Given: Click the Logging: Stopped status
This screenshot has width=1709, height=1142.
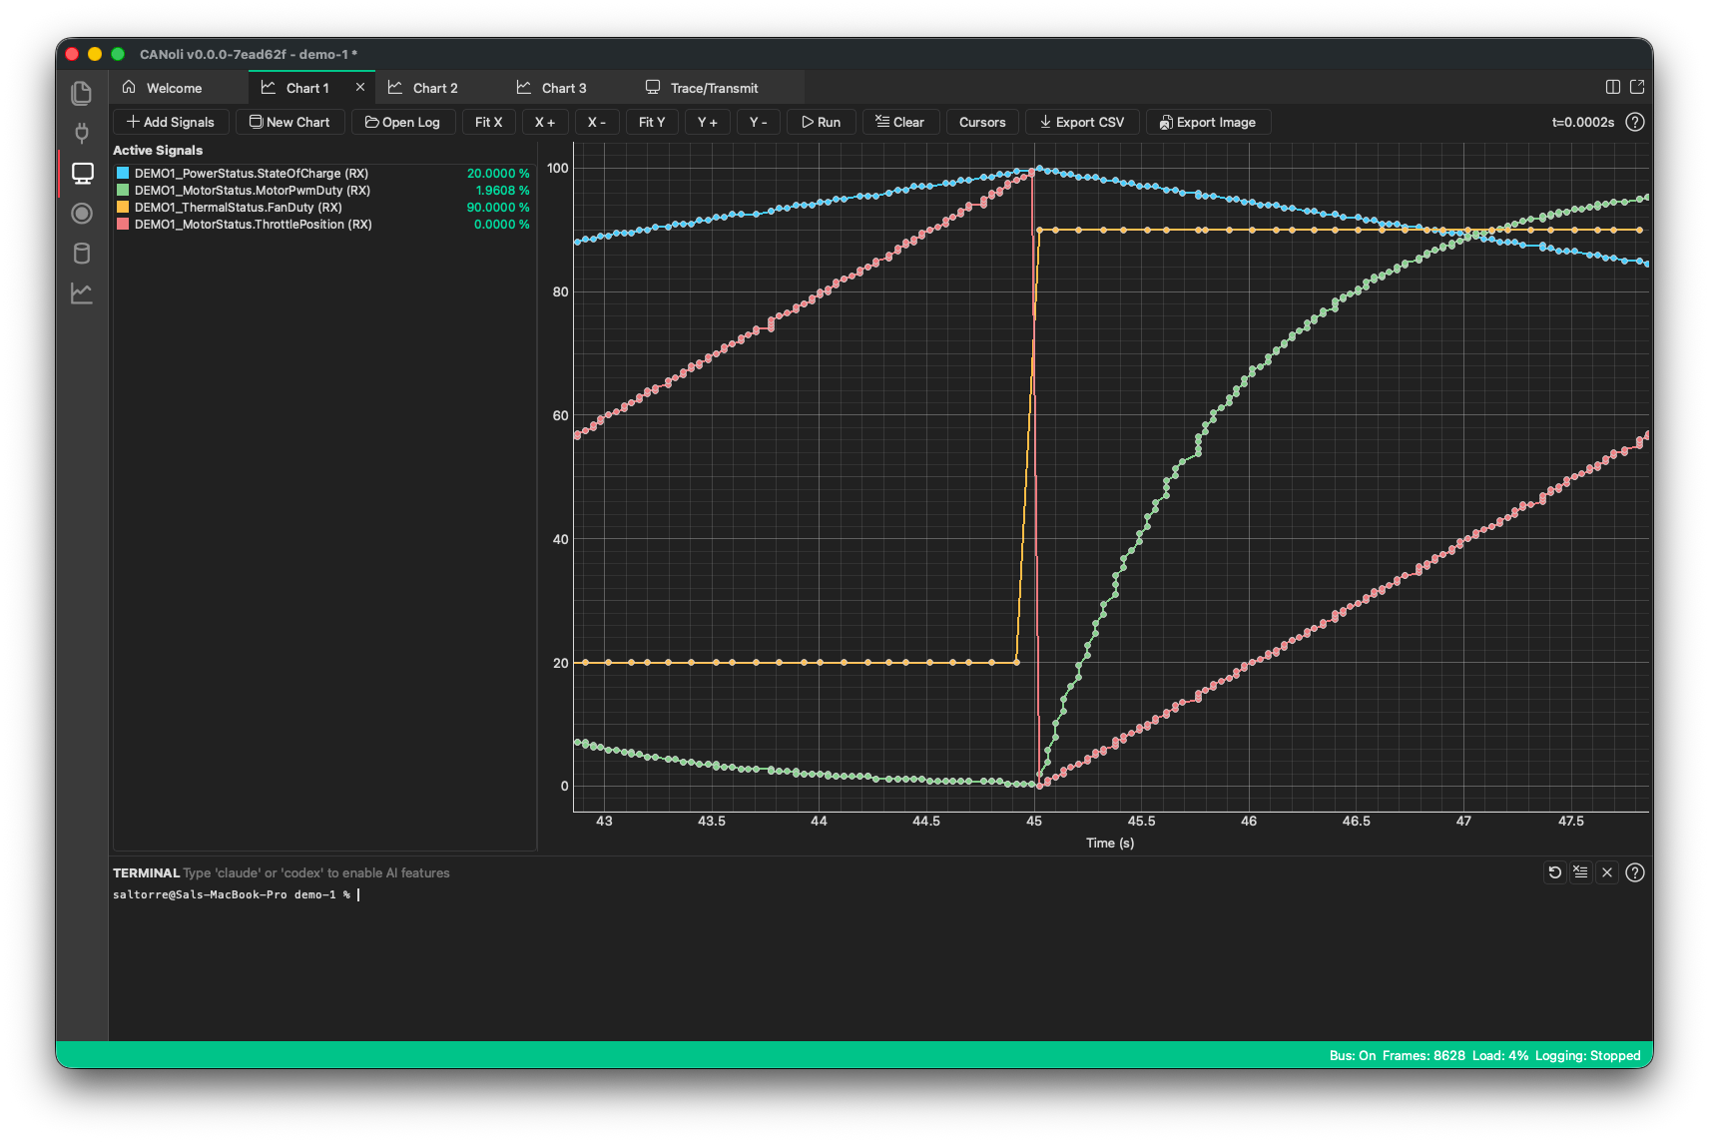Looking at the screenshot, I should [1588, 1055].
